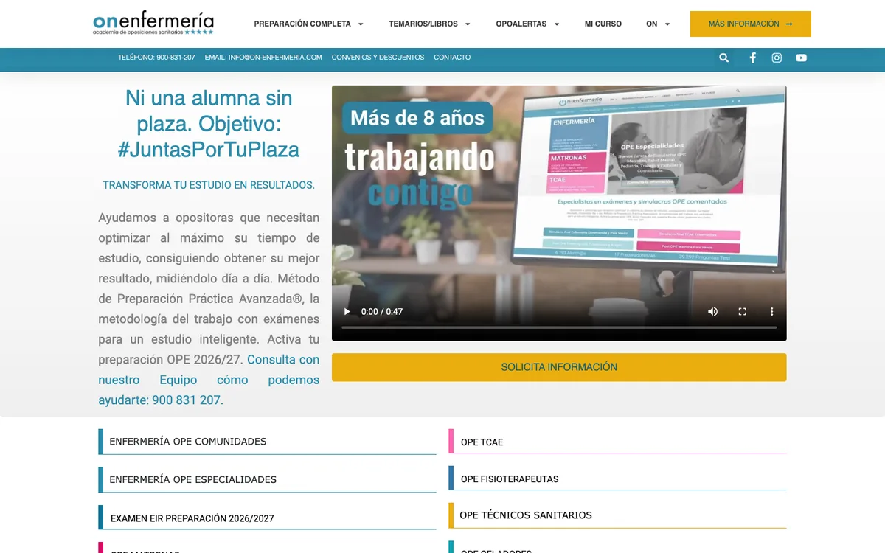Expand the ON dropdown menu
The width and height of the screenshot is (885, 553).
tap(658, 24)
